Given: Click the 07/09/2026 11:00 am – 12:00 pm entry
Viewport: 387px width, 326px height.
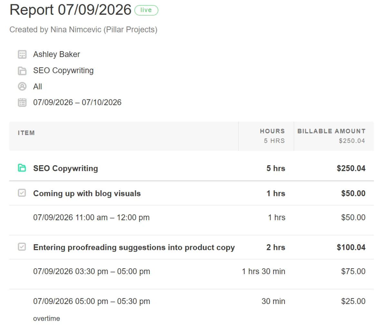Looking at the screenshot, I should tap(91, 217).
